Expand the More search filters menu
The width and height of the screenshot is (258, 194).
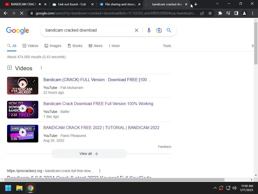(x=114, y=46)
